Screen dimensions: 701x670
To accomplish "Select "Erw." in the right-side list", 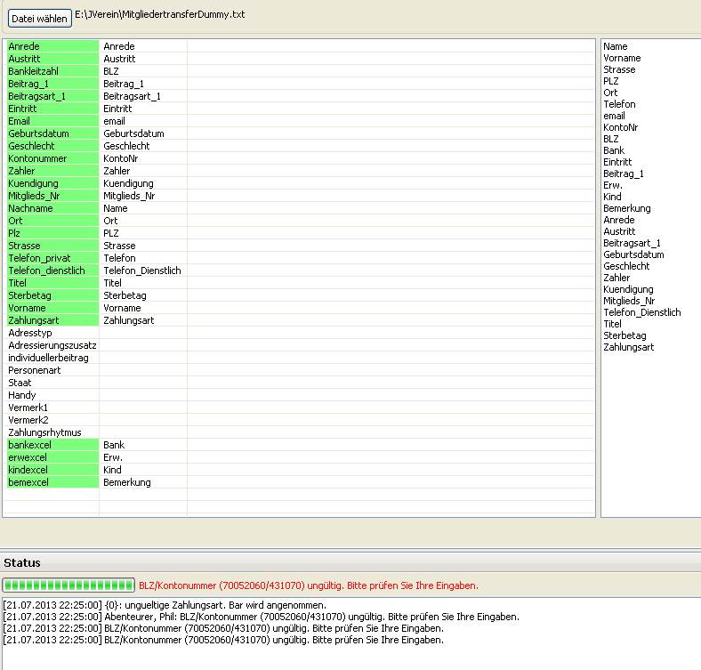I will pyautogui.click(x=612, y=185).
